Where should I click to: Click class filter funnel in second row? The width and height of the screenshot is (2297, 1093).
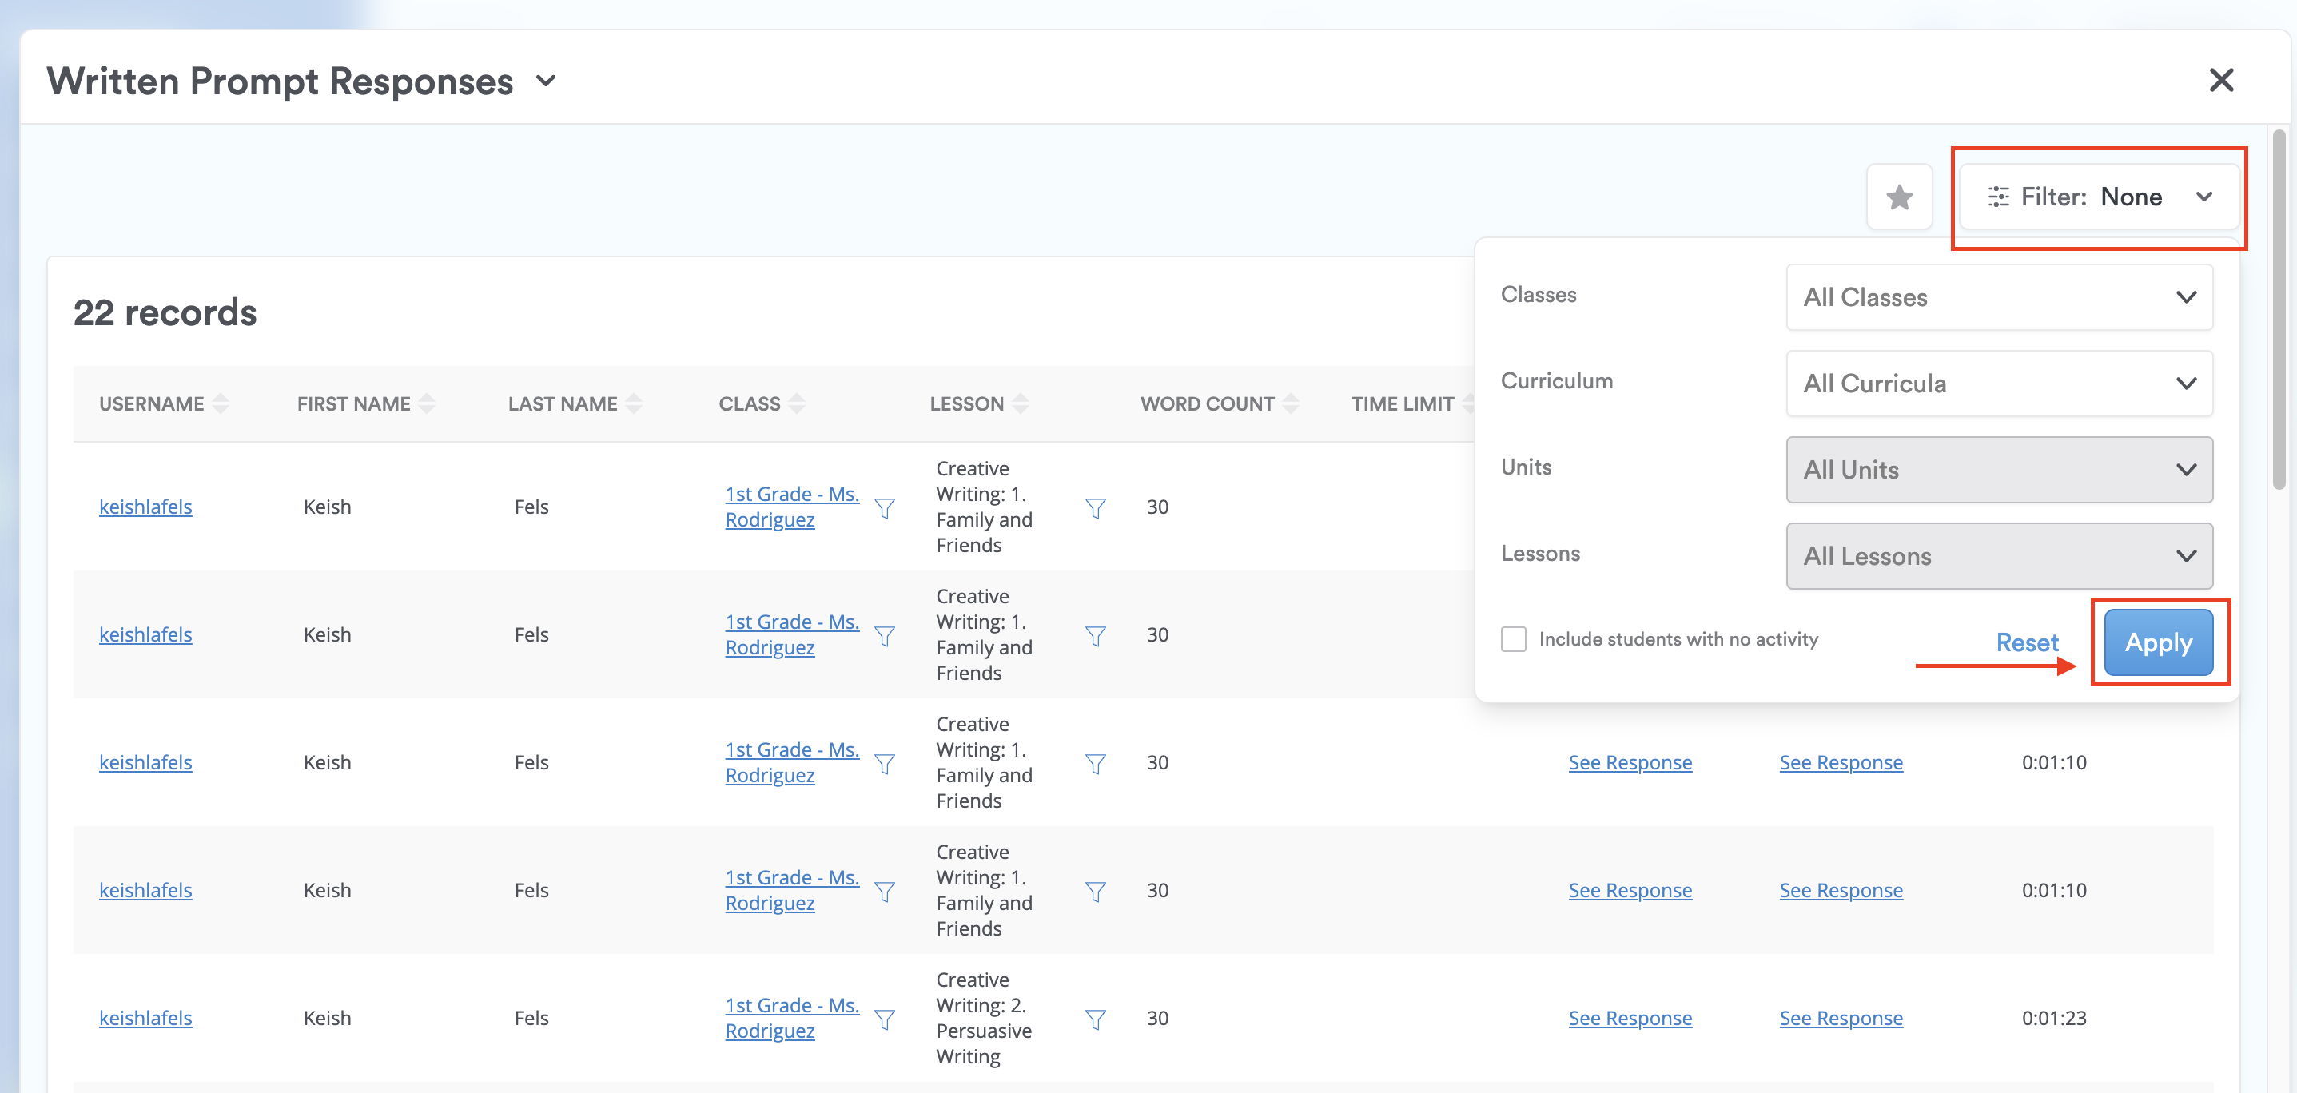(x=885, y=636)
